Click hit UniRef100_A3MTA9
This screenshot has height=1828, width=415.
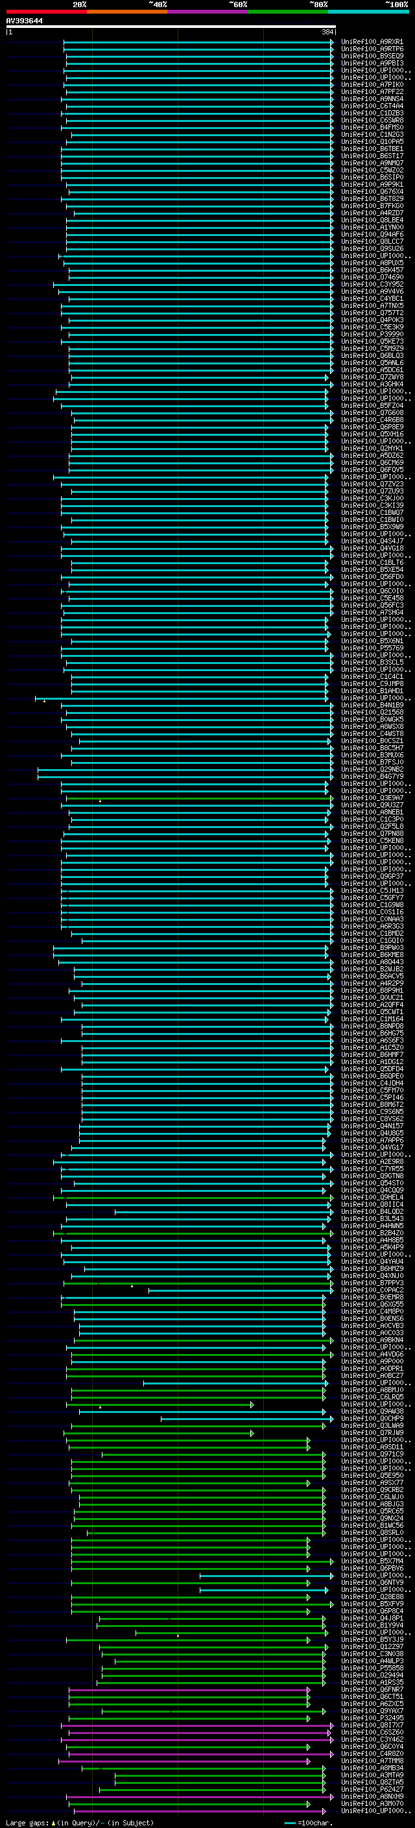click(x=372, y=1775)
